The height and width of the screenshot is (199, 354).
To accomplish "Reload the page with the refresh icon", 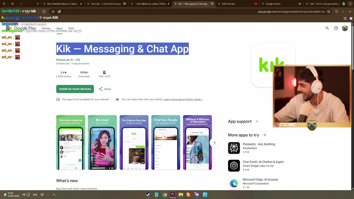I will [337, 12].
